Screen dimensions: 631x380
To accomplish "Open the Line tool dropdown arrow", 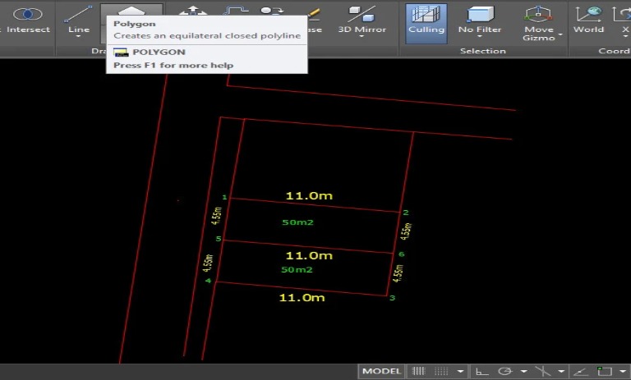I will [x=79, y=37].
